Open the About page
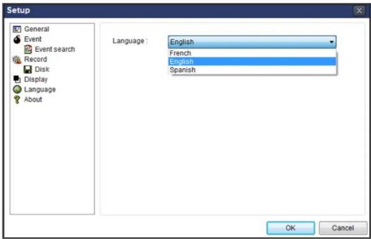The image size is (371, 239). 33,99
